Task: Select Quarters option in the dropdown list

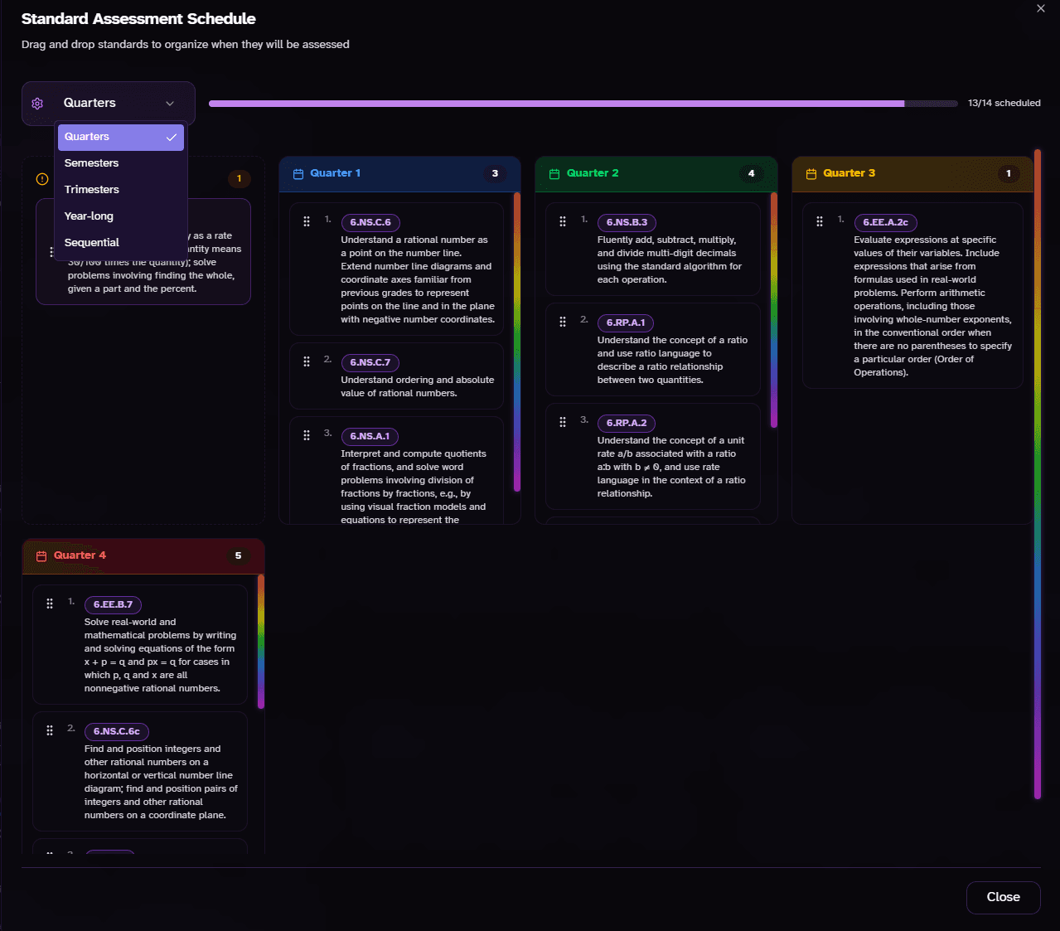Action: (121, 137)
